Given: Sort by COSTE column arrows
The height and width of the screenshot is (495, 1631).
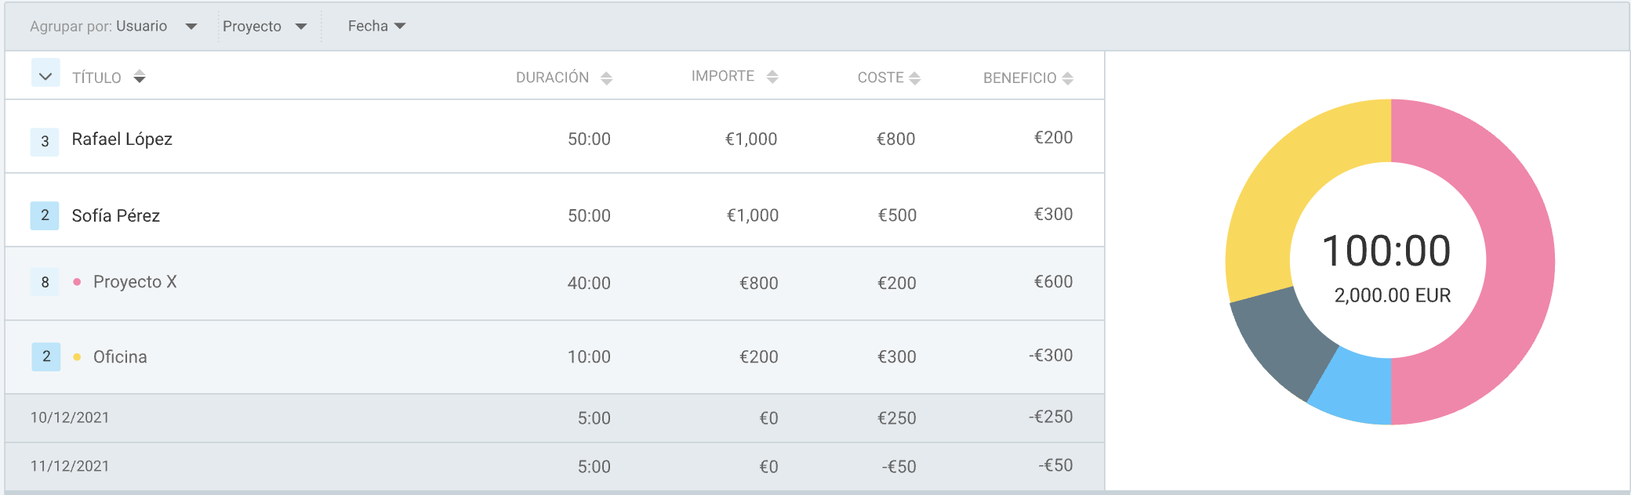Looking at the screenshot, I should pos(914,78).
